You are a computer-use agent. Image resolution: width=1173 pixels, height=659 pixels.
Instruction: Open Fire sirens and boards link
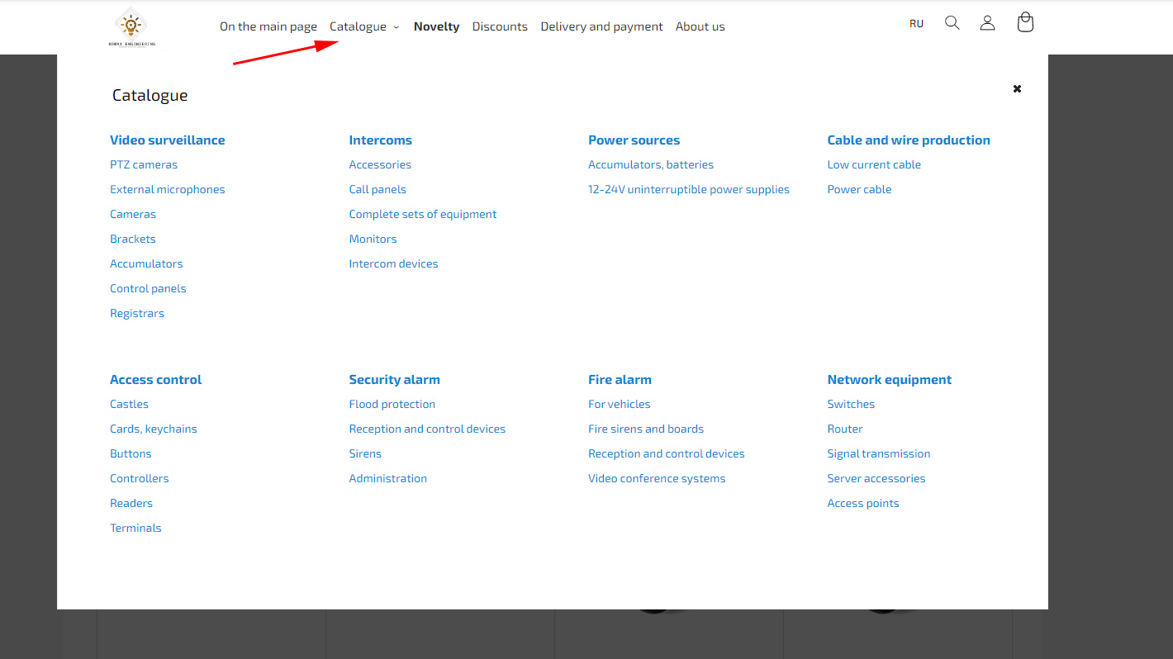[x=646, y=429]
